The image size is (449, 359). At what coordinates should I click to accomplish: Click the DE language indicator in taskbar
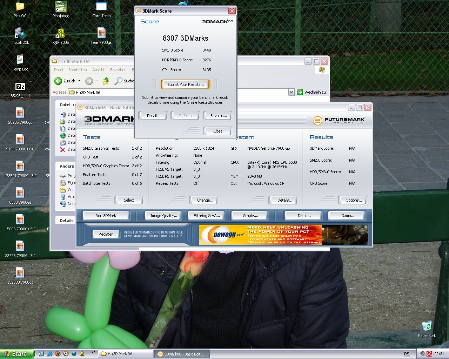pos(406,354)
